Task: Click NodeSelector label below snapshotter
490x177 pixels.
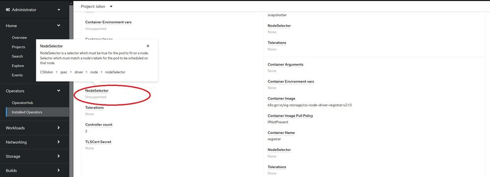Action: [x=279, y=25]
